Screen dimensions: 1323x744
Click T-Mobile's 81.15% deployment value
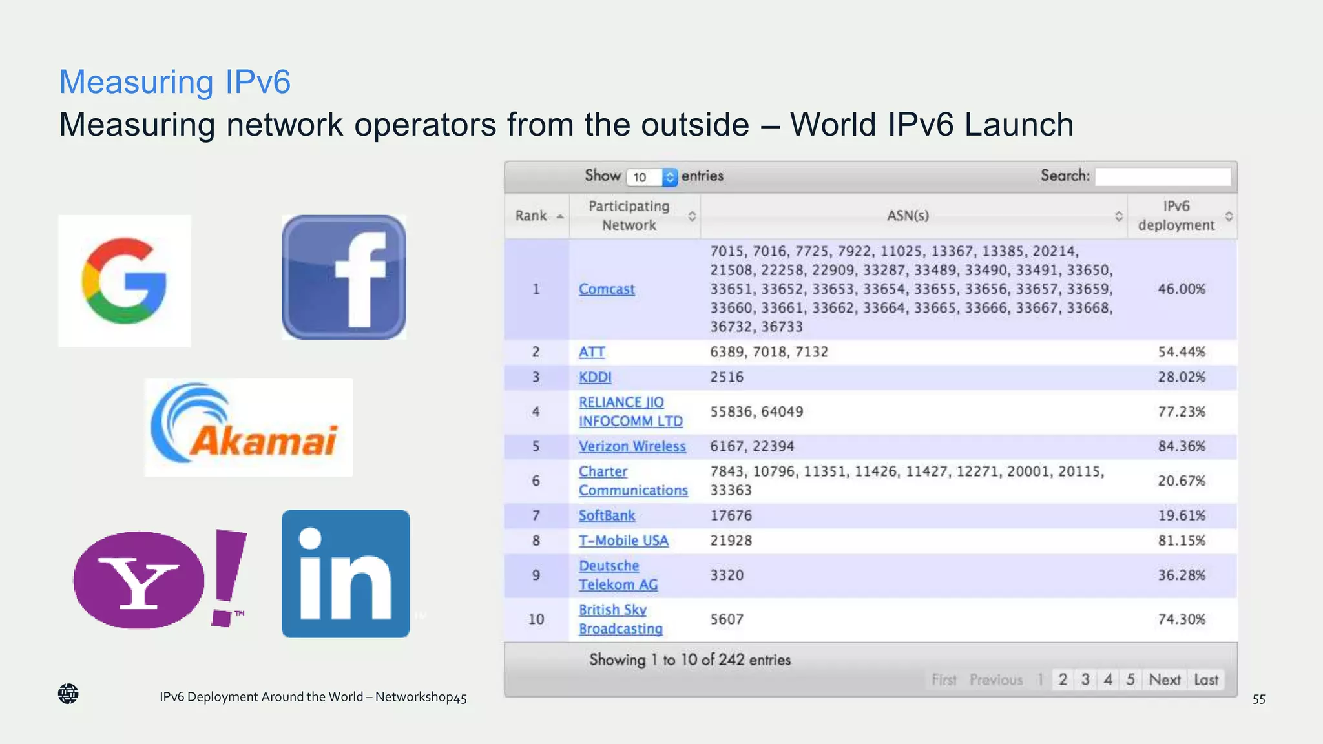click(1182, 541)
